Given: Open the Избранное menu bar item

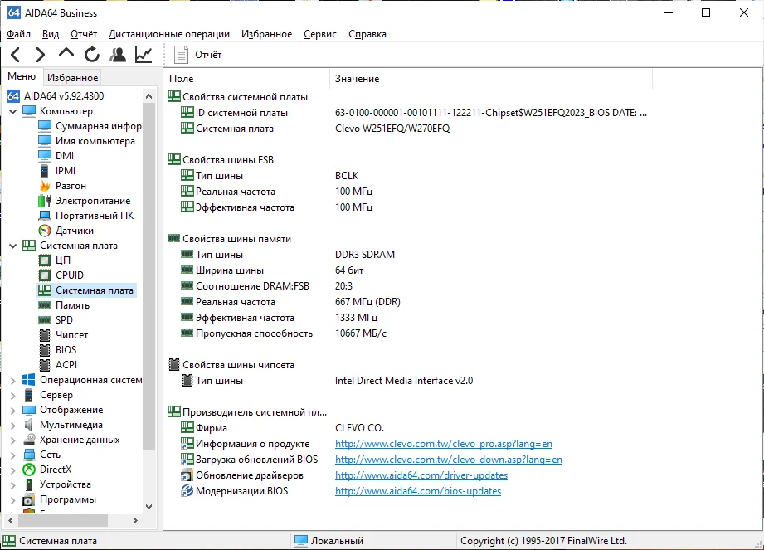Looking at the screenshot, I should click(x=266, y=34).
